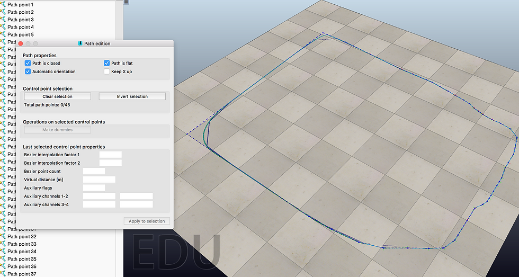Focus the Bezier interpolation factor 1 field
This screenshot has height=277, width=519.
(x=111, y=155)
